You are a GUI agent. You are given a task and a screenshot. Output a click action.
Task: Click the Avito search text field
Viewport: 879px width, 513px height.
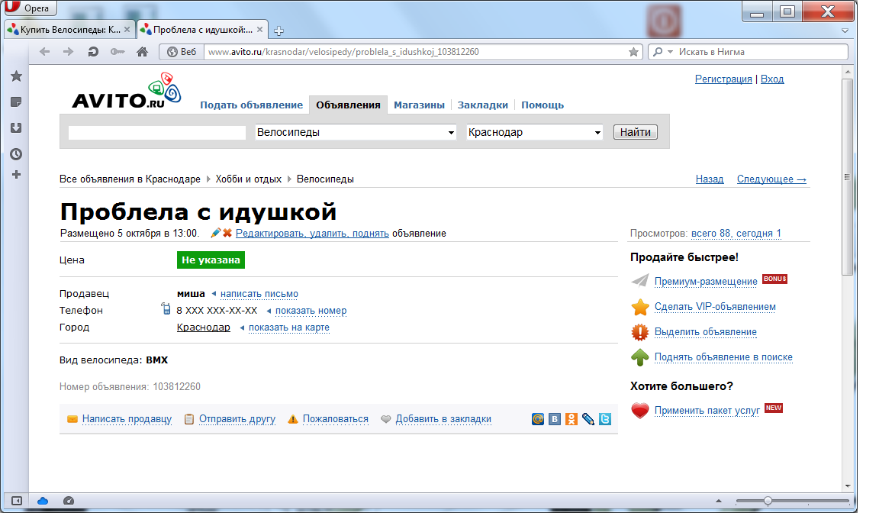pyautogui.click(x=157, y=133)
